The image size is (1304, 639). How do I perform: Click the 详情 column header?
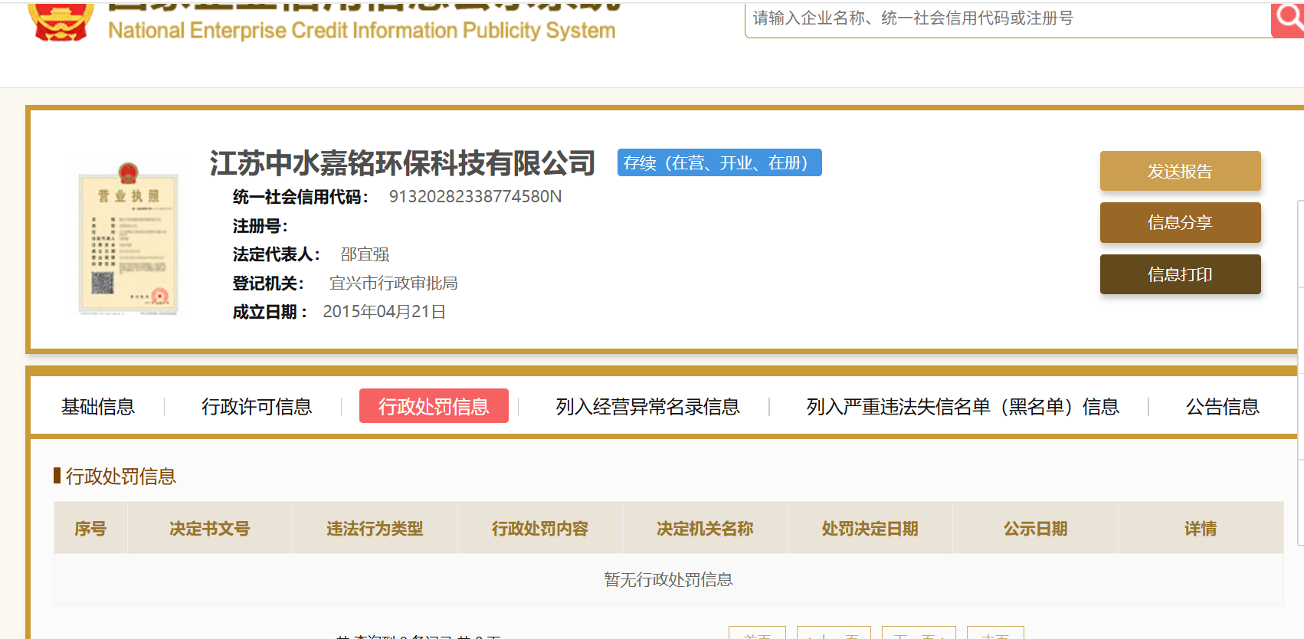[x=1201, y=529]
